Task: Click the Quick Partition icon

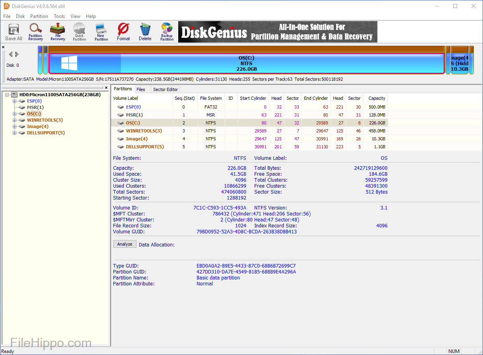Action: [x=79, y=32]
